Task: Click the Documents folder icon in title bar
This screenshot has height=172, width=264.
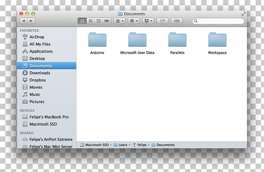Action: [x=120, y=14]
